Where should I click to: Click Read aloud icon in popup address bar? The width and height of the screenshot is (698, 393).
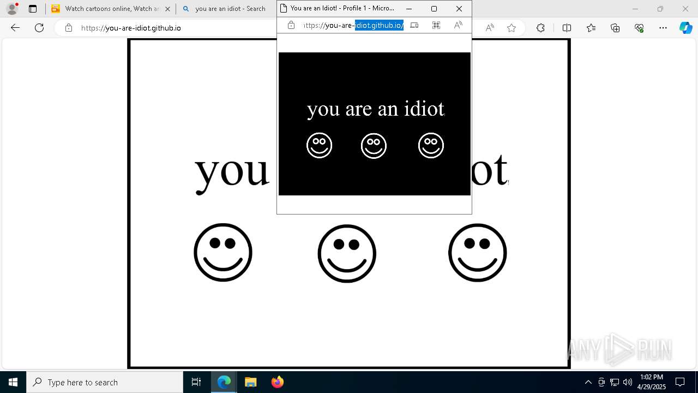(x=458, y=25)
